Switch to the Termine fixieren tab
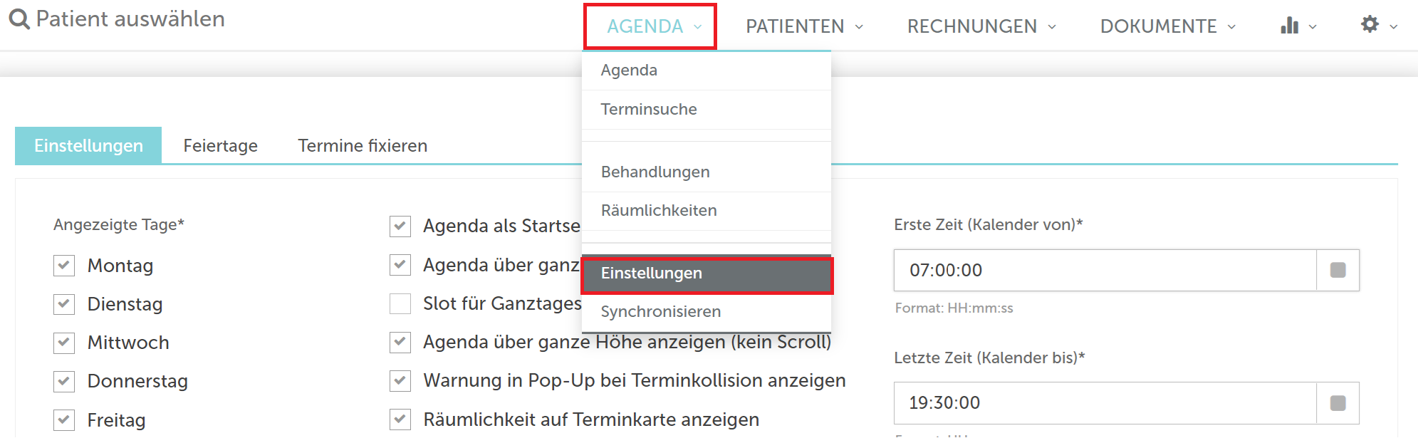 click(x=363, y=145)
